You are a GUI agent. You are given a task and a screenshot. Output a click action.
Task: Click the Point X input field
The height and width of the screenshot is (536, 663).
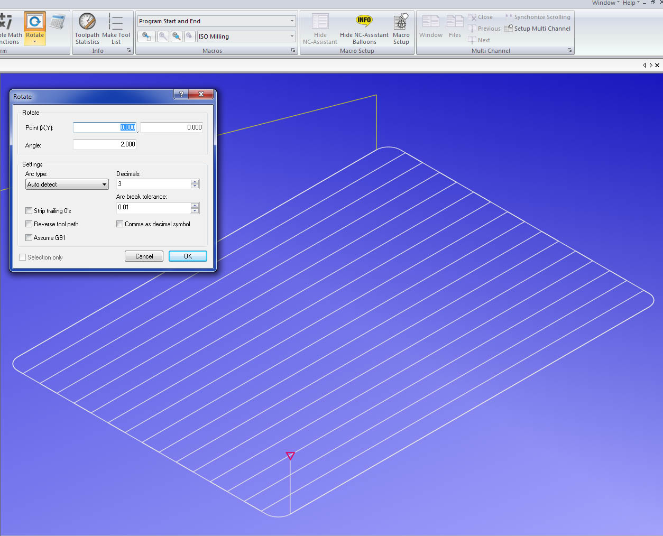[x=105, y=127]
